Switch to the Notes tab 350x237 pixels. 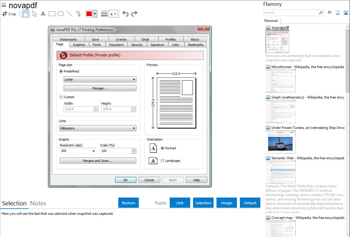38,203
